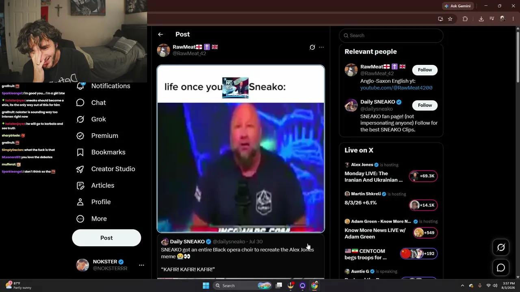Click the page vertical scrollbar

pos(518,57)
